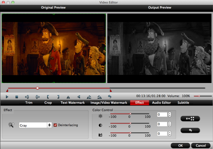The height and width of the screenshot is (149, 213).
Task: Reset effects with the curved arrow button
Action: click(x=190, y=130)
